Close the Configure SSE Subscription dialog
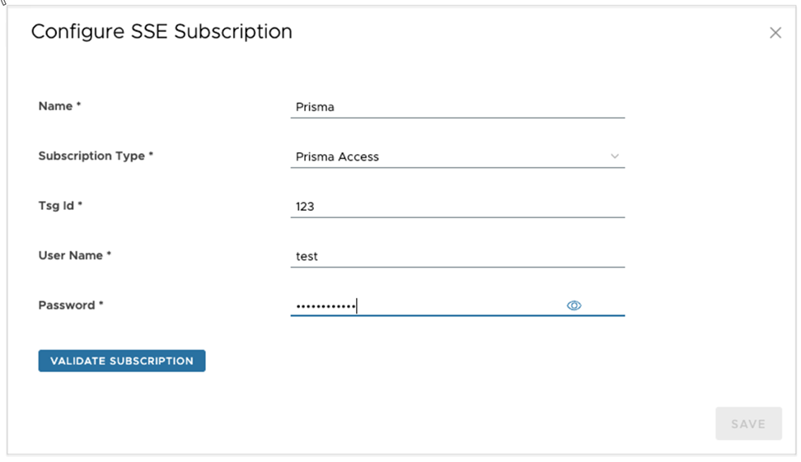This screenshot has height=462, width=801. click(775, 33)
